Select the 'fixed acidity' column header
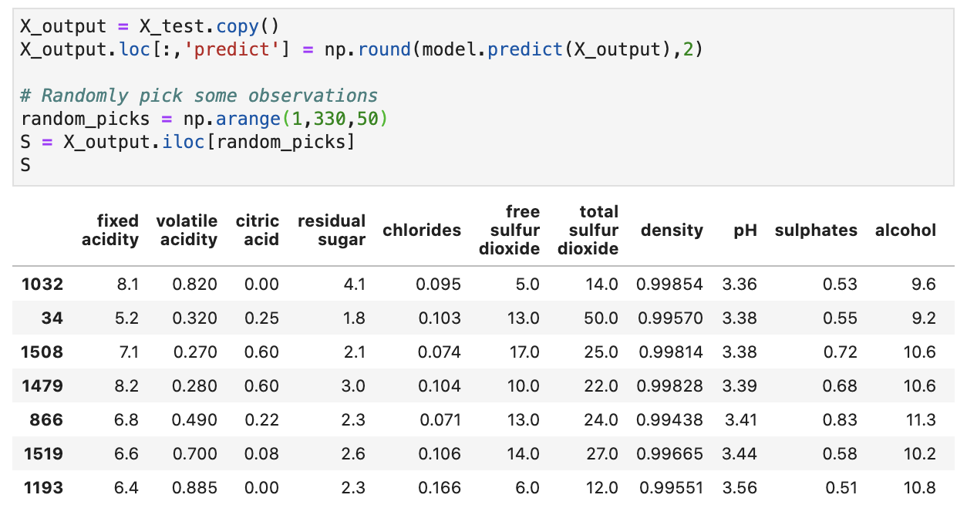967x515 pixels. pyautogui.click(x=110, y=230)
